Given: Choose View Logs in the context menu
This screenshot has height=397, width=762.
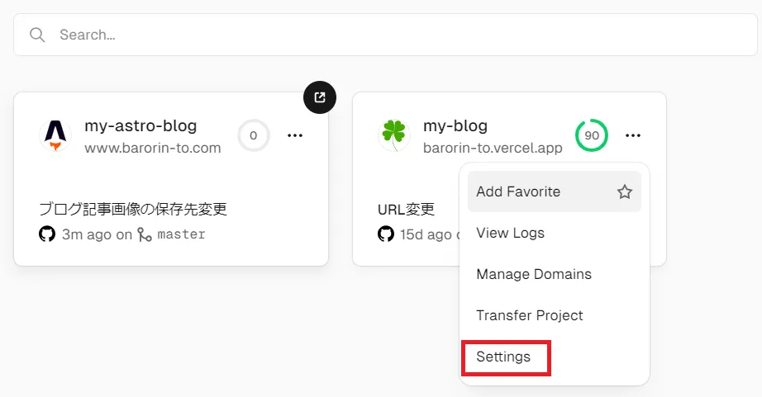Looking at the screenshot, I should coord(510,233).
